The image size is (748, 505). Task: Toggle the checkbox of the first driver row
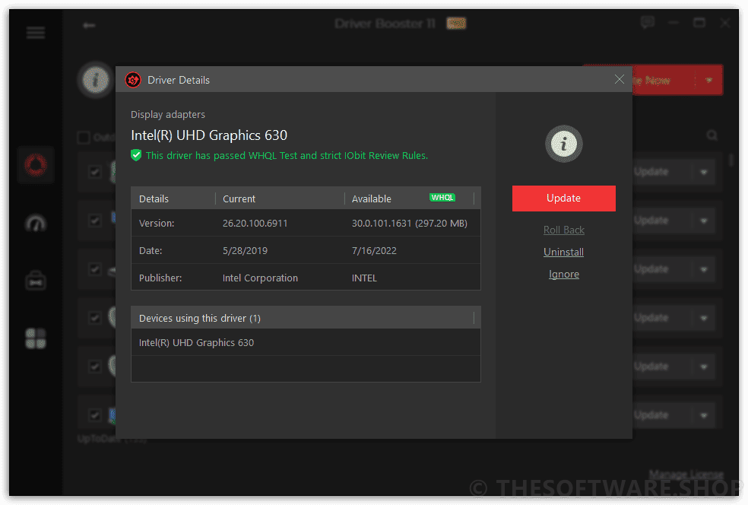click(95, 172)
